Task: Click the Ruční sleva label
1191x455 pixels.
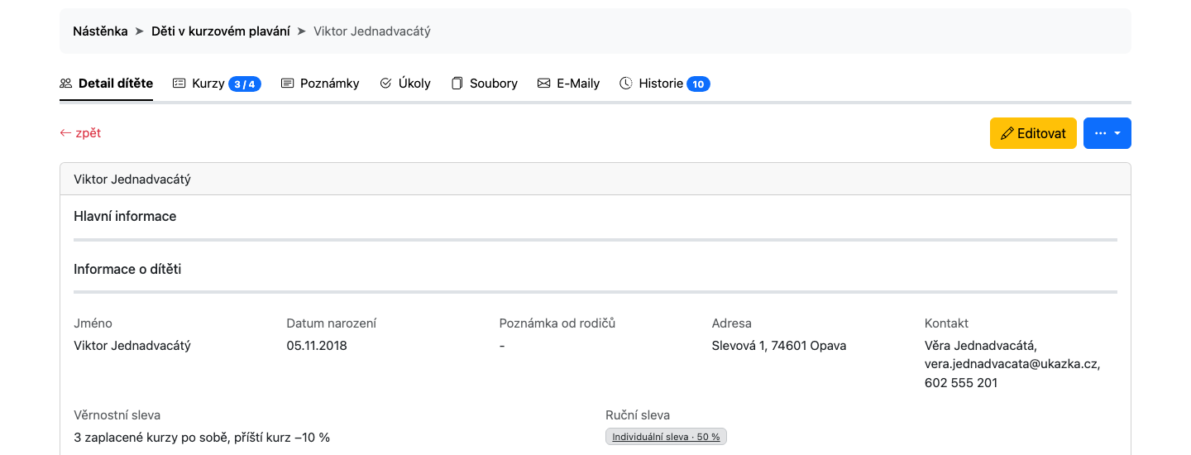Action: [638, 415]
